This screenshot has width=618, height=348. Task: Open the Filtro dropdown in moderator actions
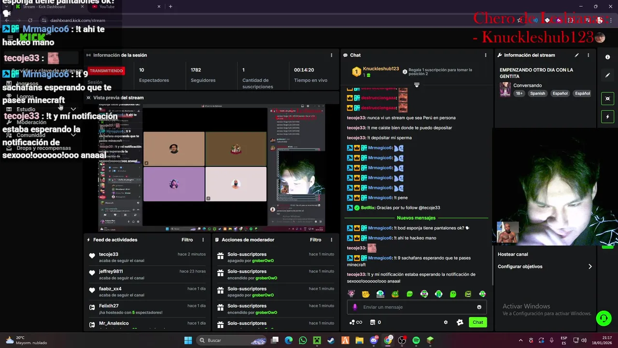[316, 240]
